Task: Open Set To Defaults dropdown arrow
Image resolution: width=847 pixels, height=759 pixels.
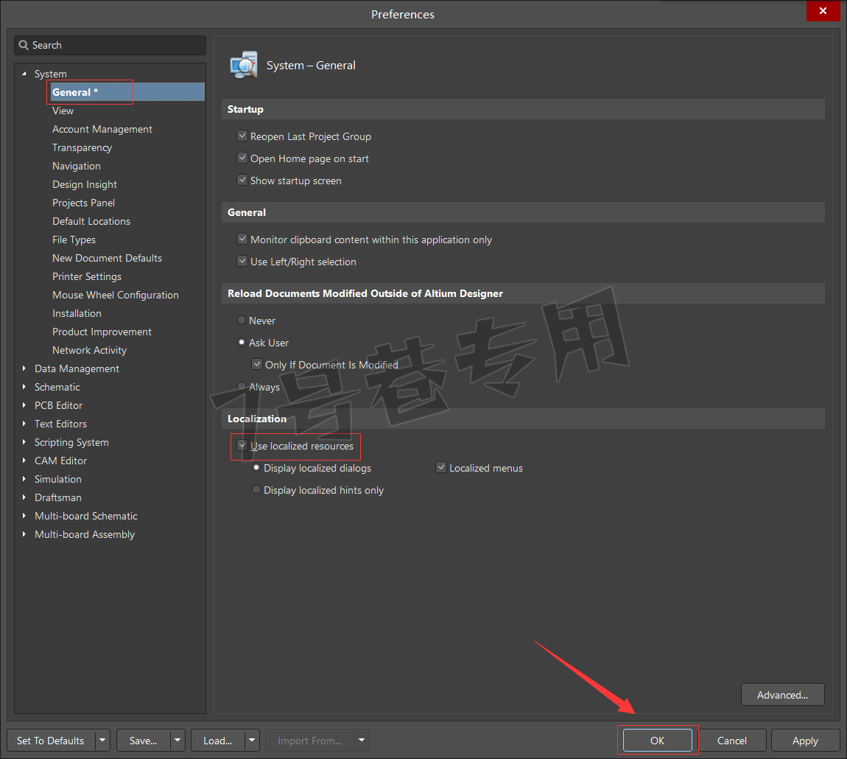Action: pyautogui.click(x=102, y=740)
